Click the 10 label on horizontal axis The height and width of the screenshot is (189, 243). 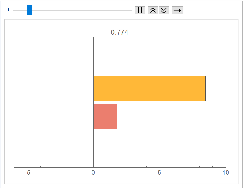point(226,173)
